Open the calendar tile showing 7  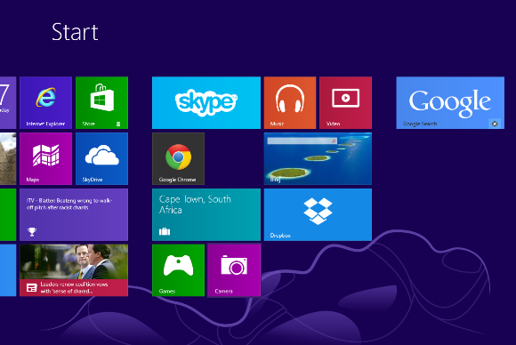point(8,102)
